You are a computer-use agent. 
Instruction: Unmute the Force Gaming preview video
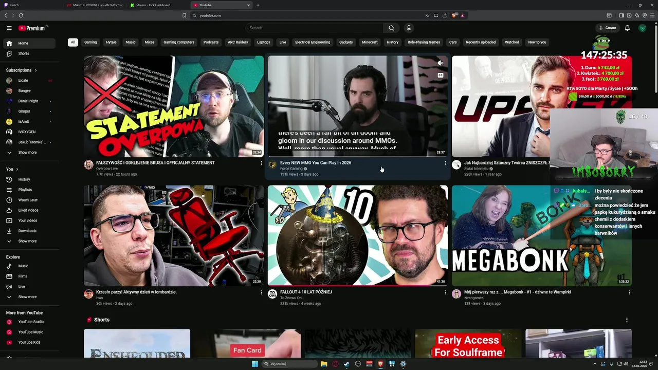point(441,63)
